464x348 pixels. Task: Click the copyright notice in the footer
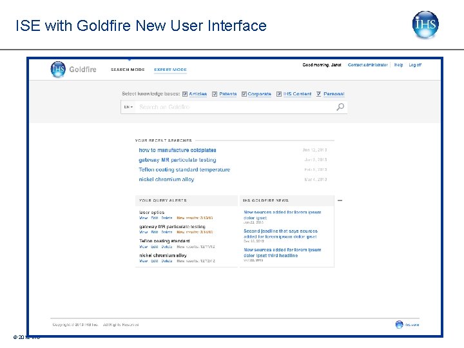click(x=95, y=325)
